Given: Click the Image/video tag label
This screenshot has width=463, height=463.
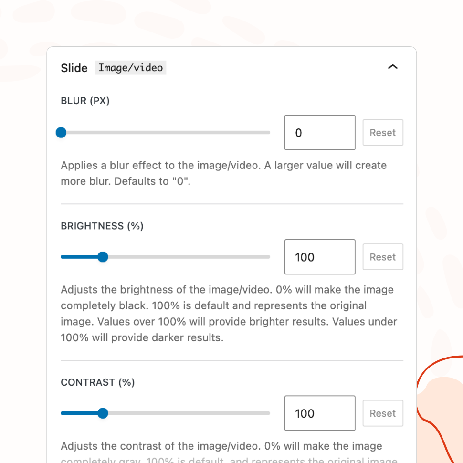Looking at the screenshot, I should point(131,68).
